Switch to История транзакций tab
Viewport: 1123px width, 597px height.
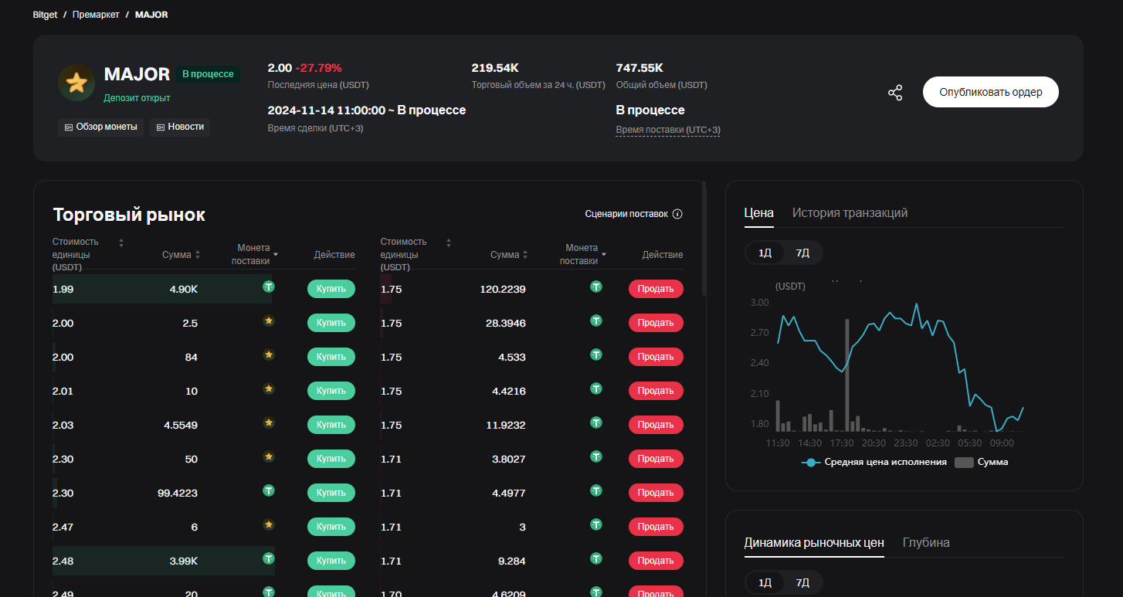click(850, 212)
